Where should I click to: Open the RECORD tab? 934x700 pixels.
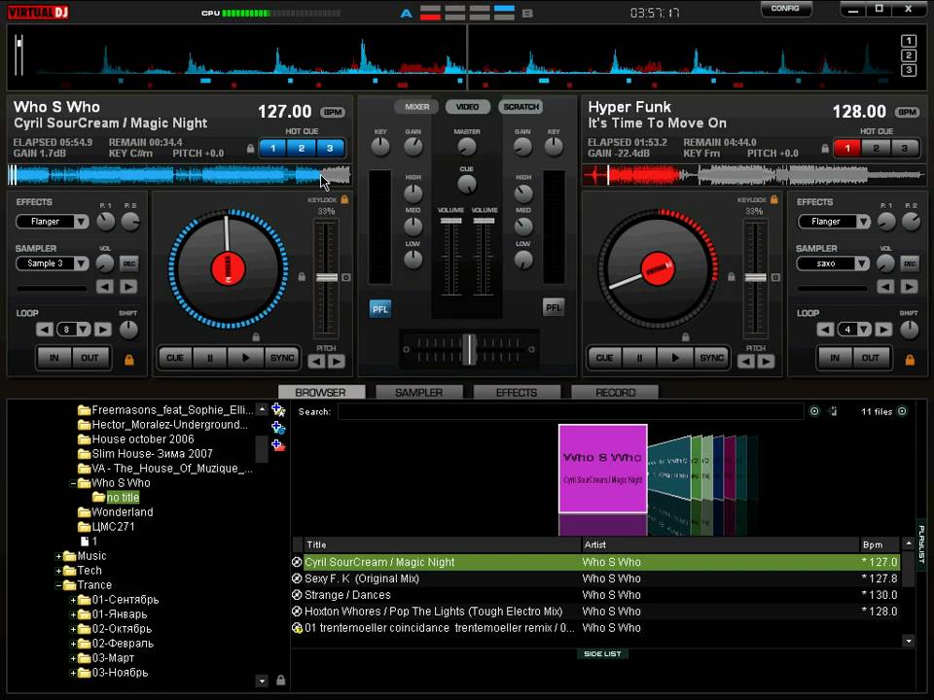tap(615, 392)
